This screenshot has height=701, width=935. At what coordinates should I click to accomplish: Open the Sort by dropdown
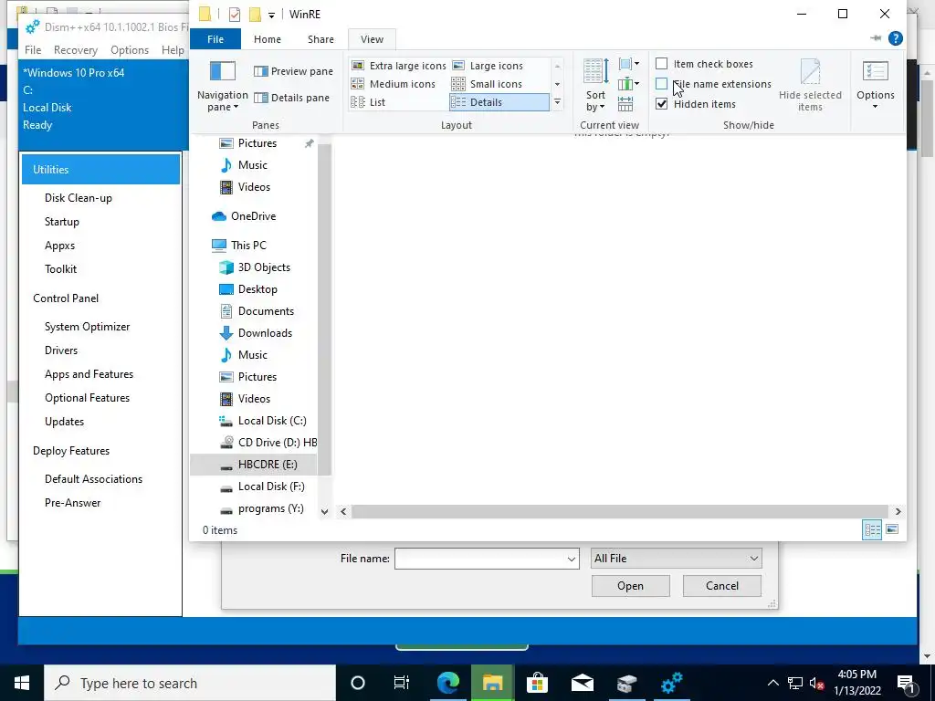tap(595, 85)
